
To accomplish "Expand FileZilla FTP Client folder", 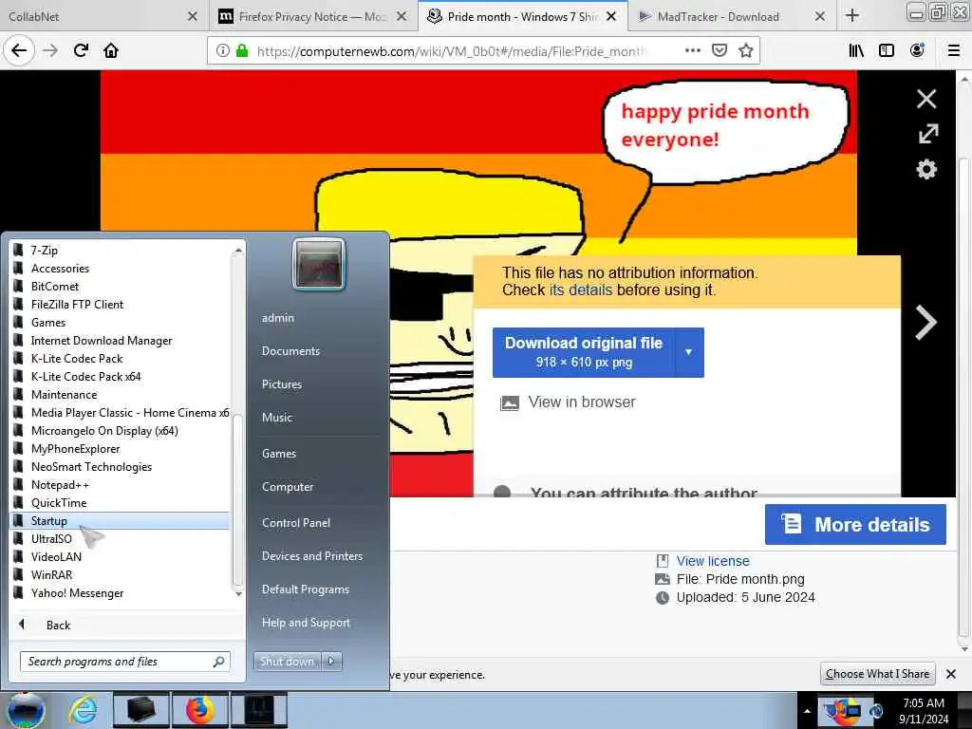I will click(x=121, y=305).
